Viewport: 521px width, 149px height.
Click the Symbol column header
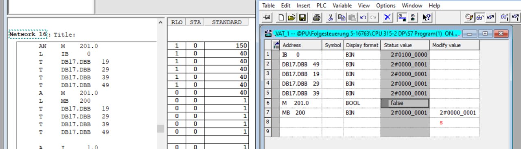(333, 45)
